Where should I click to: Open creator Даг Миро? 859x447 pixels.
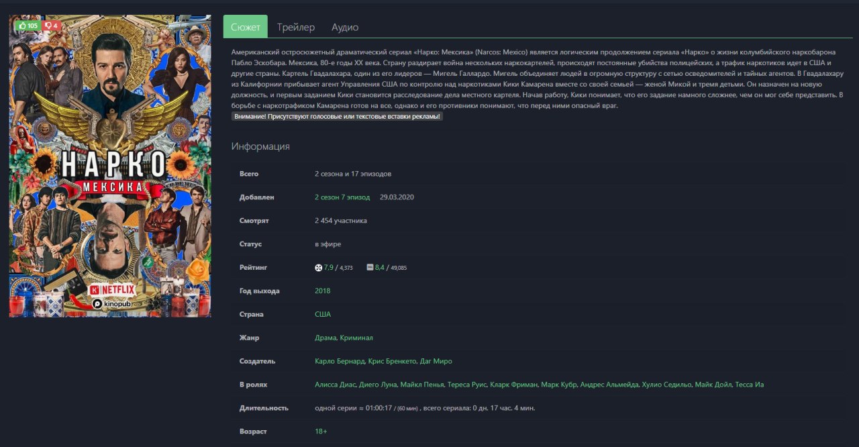[x=436, y=361]
